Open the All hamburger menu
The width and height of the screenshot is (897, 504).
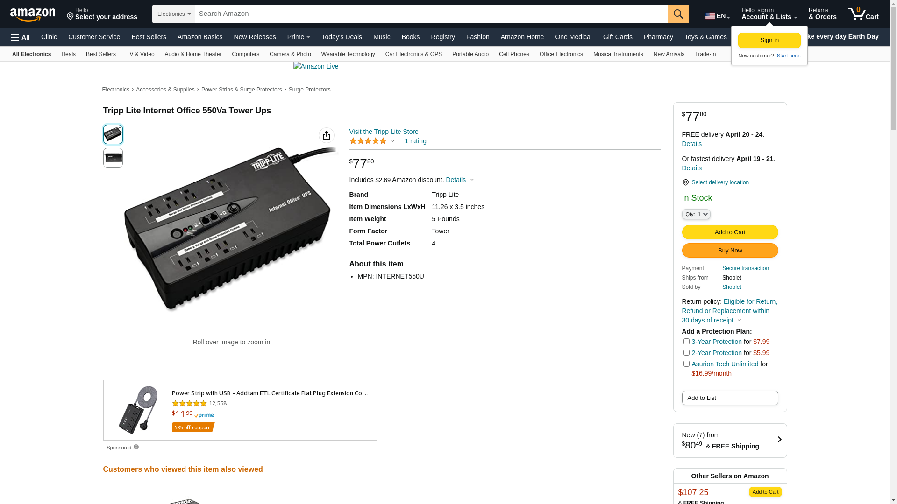click(x=21, y=37)
